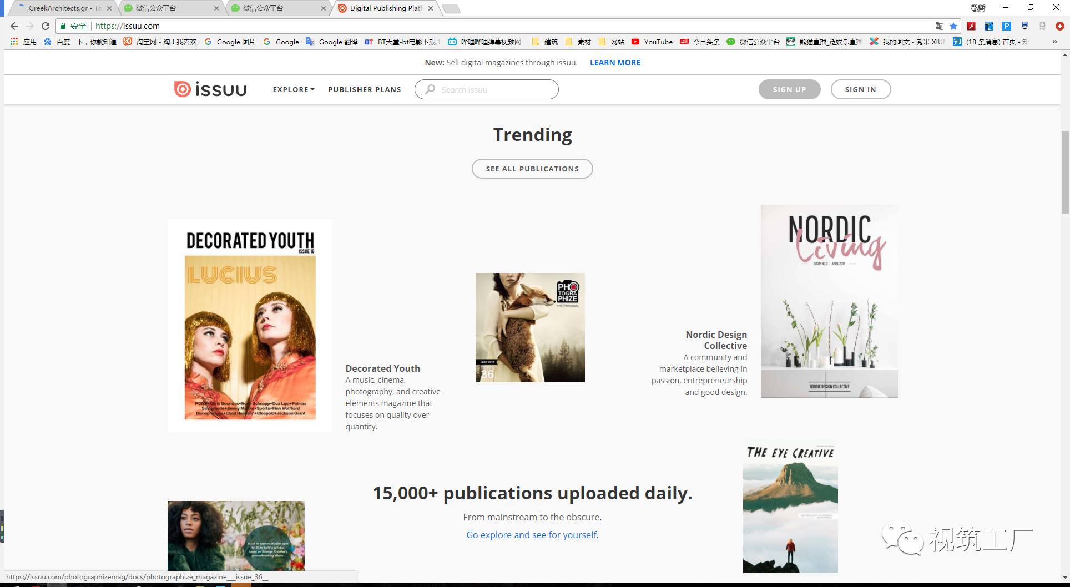Screen dimensions: 1070x587
Task: Open The Eye Creative magazine cover
Action: 790,508
